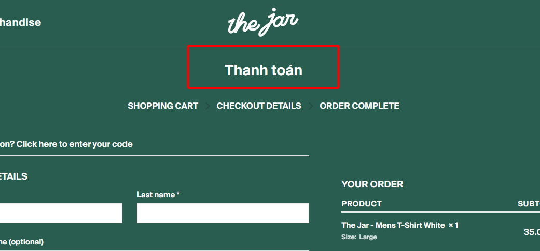Click the phone '(optional)' field label
The image size is (540, 251).
[22, 242]
